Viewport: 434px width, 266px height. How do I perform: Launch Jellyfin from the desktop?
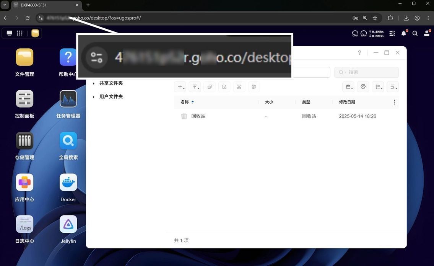(x=68, y=224)
